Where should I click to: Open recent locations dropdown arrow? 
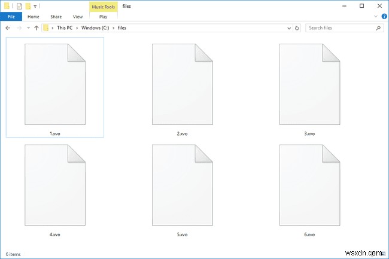pos(29,28)
